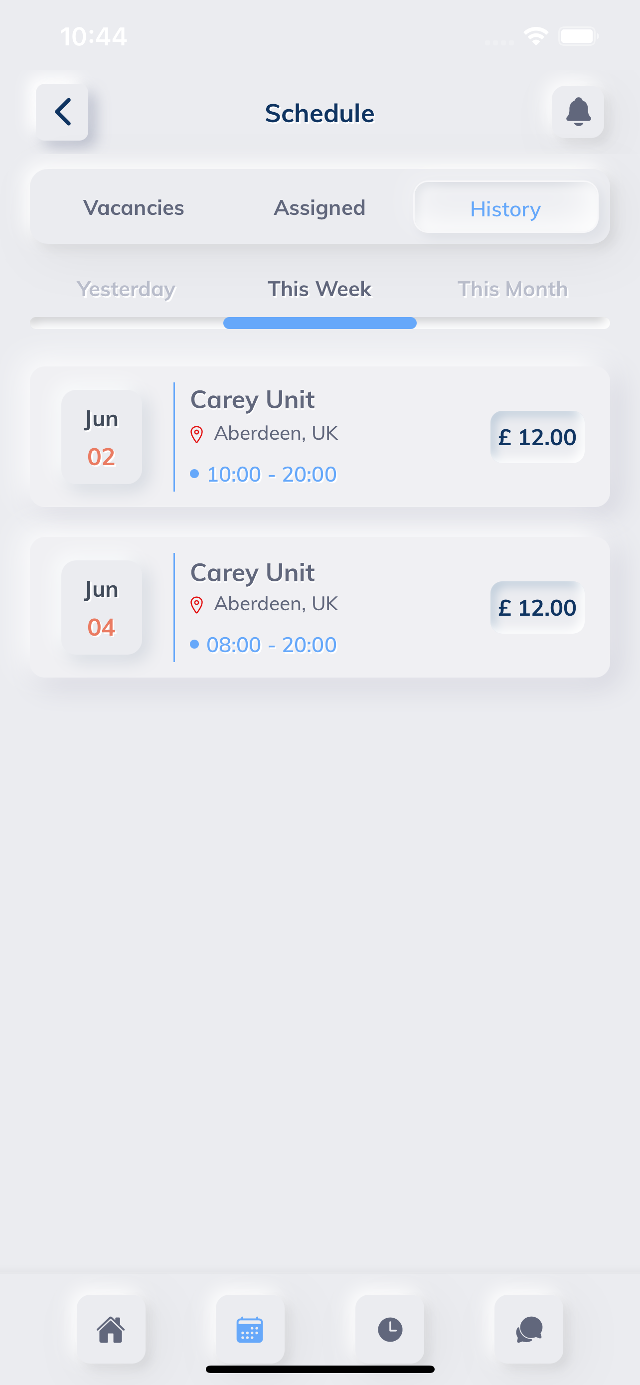Screen dimensions: 640x1385
Task: Show This Month history
Action: (x=512, y=289)
